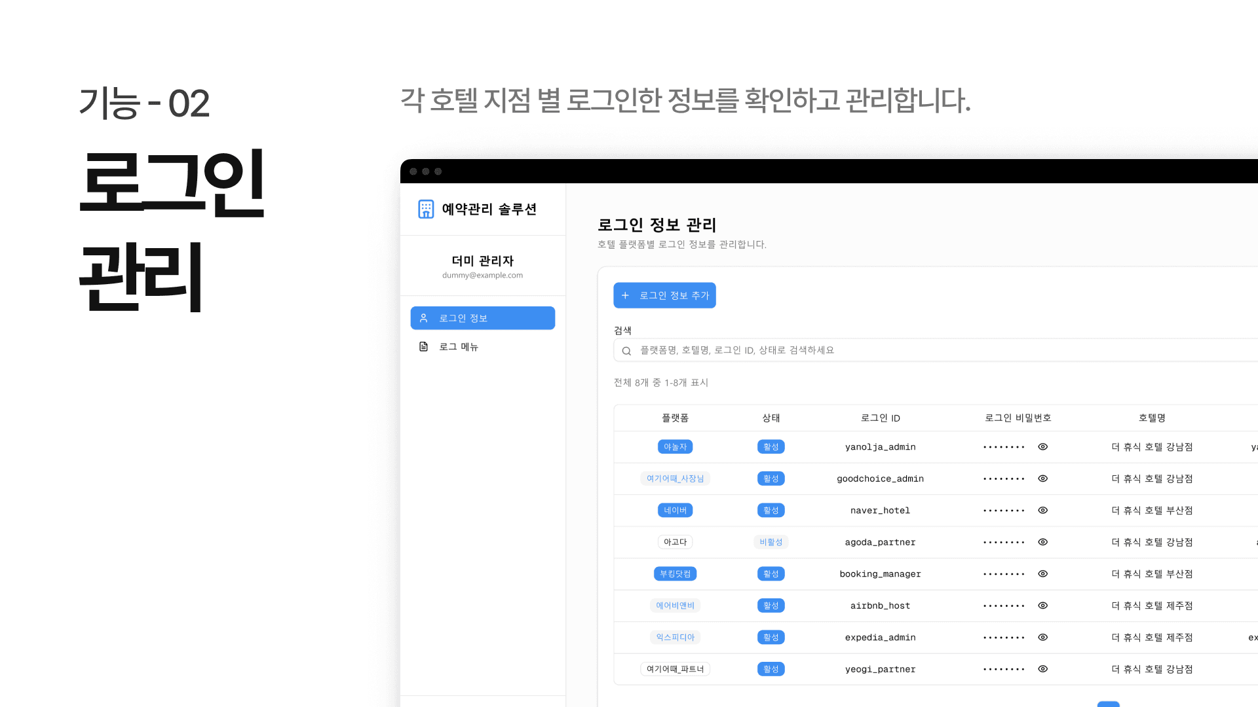Toggle password visibility for expedia_admin

[1042, 638]
